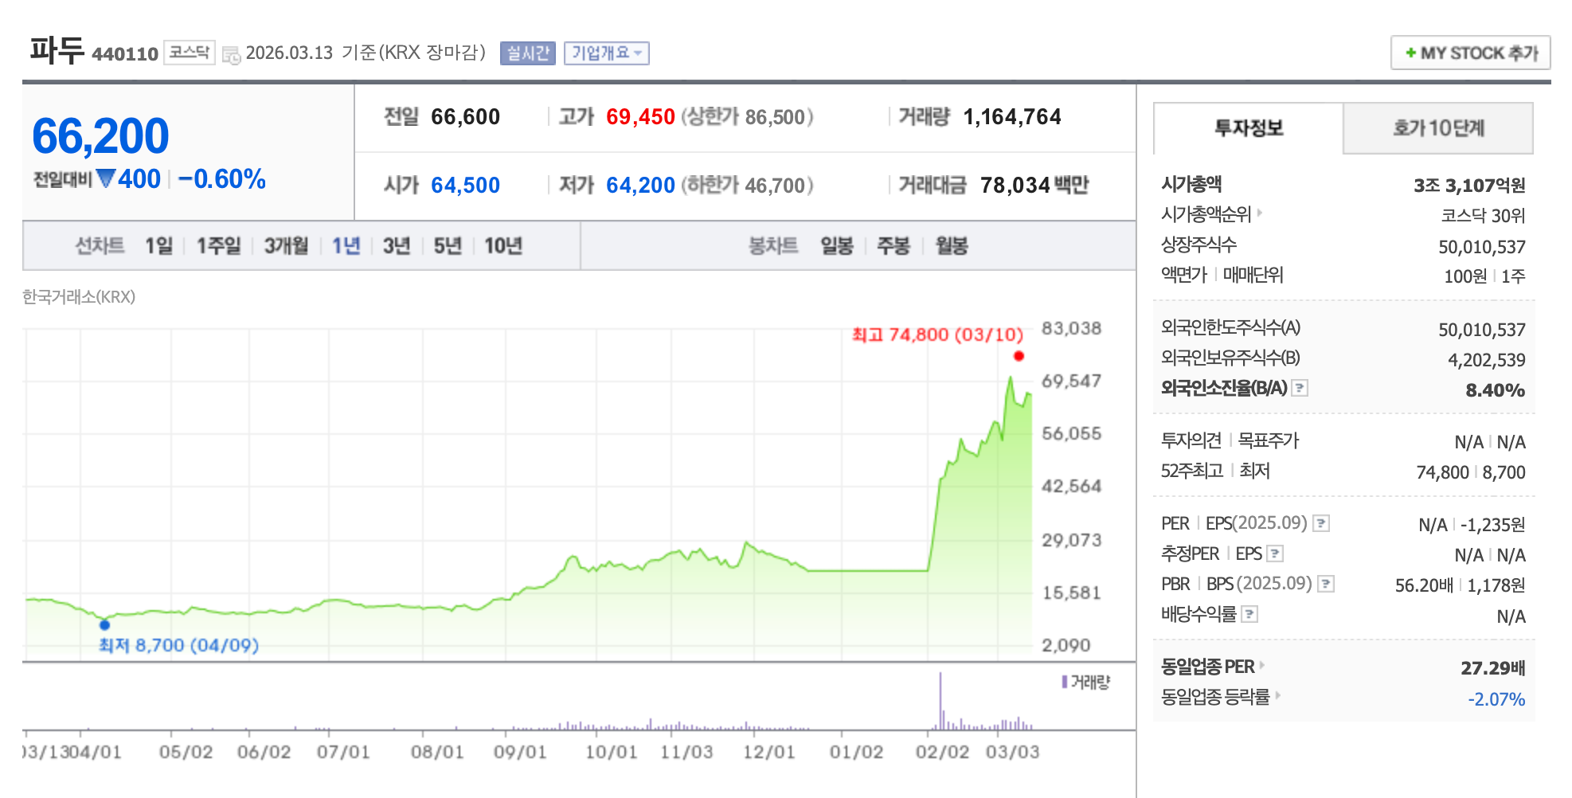Click the current price 66,200

click(100, 136)
